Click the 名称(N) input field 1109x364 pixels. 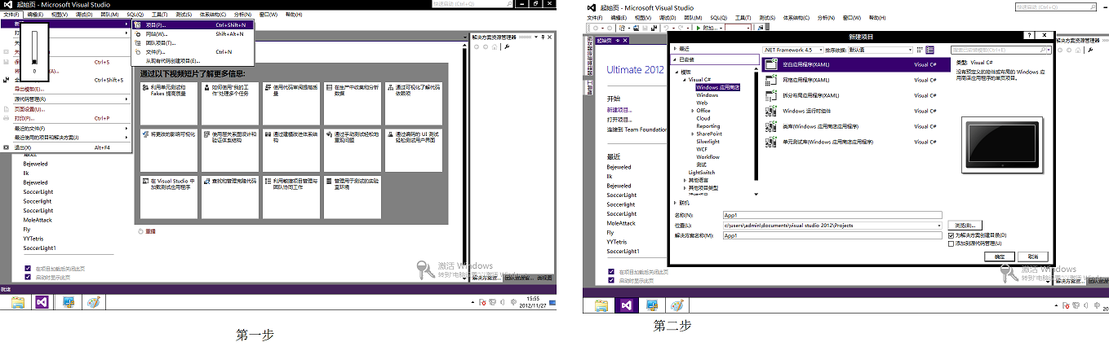point(832,215)
